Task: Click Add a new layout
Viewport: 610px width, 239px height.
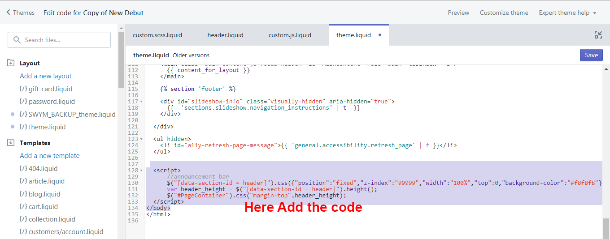Action: [x=46, y=76]
